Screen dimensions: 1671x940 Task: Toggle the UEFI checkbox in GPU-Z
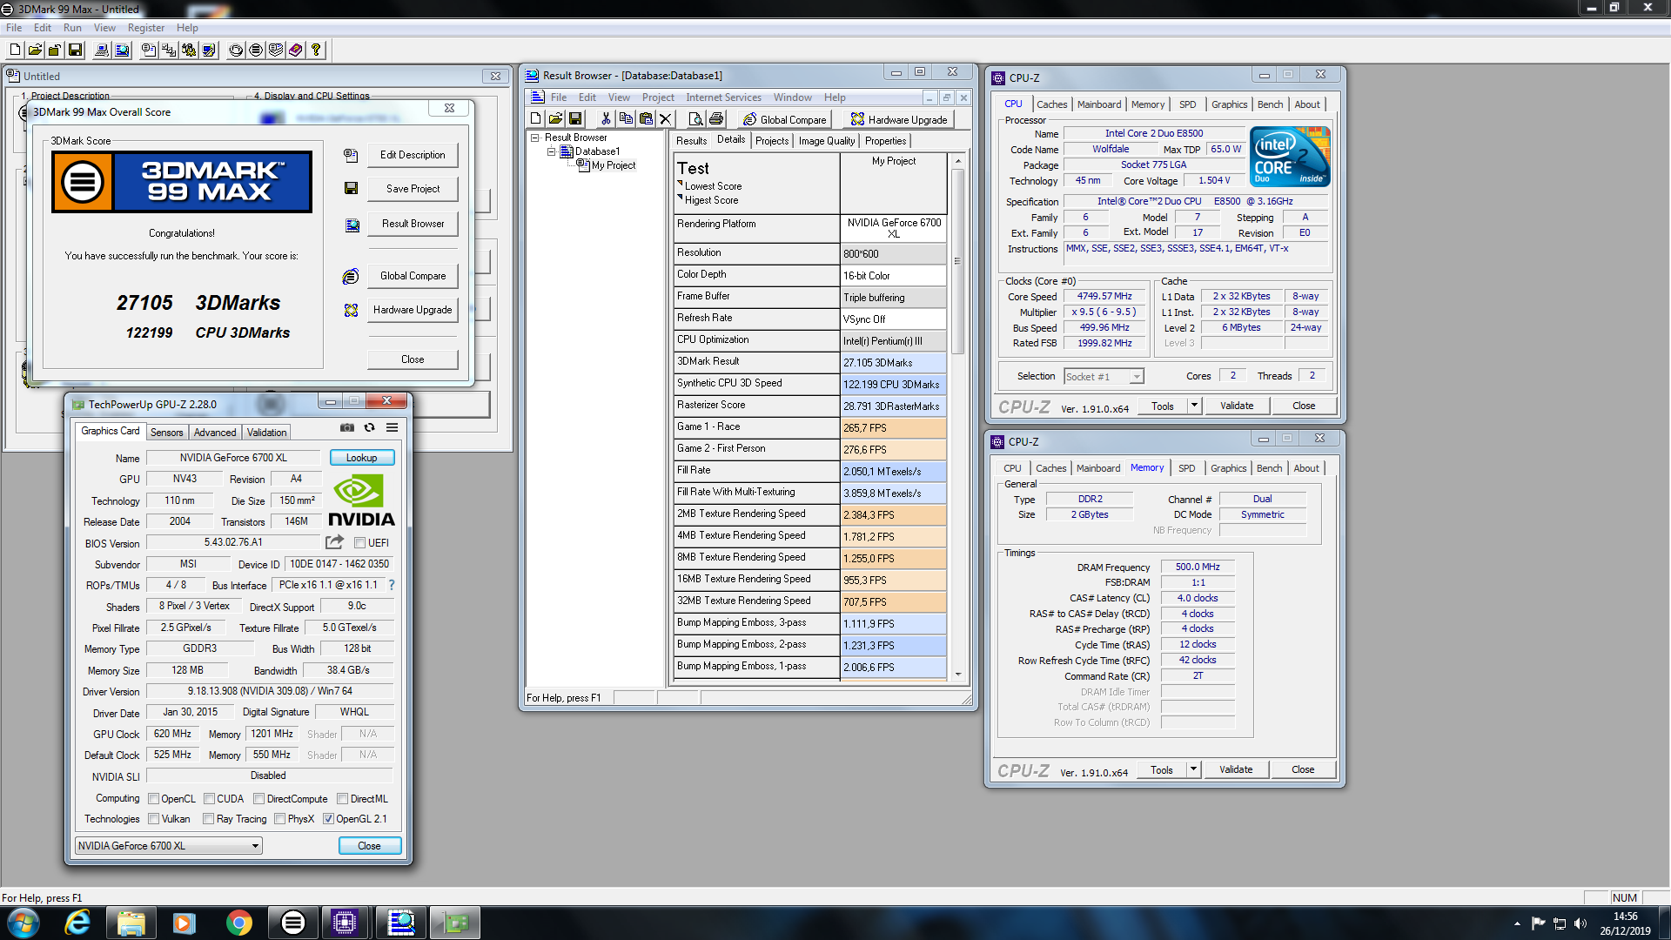pos(359,543)
